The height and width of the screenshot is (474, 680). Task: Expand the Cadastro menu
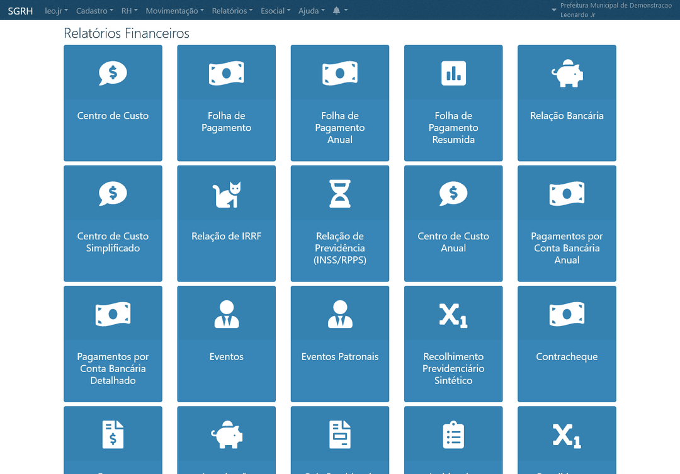[x=94, y=11]
